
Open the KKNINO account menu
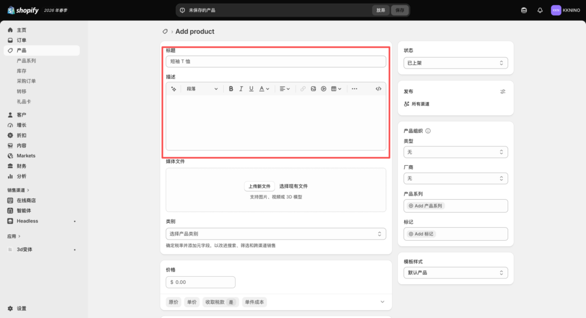click(x=565, y=10)
